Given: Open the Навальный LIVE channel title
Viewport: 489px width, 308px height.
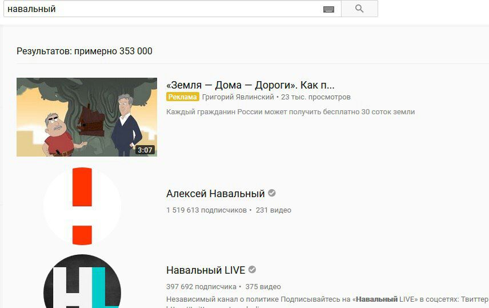Looking at the screenshot, I should pos(206,270).
